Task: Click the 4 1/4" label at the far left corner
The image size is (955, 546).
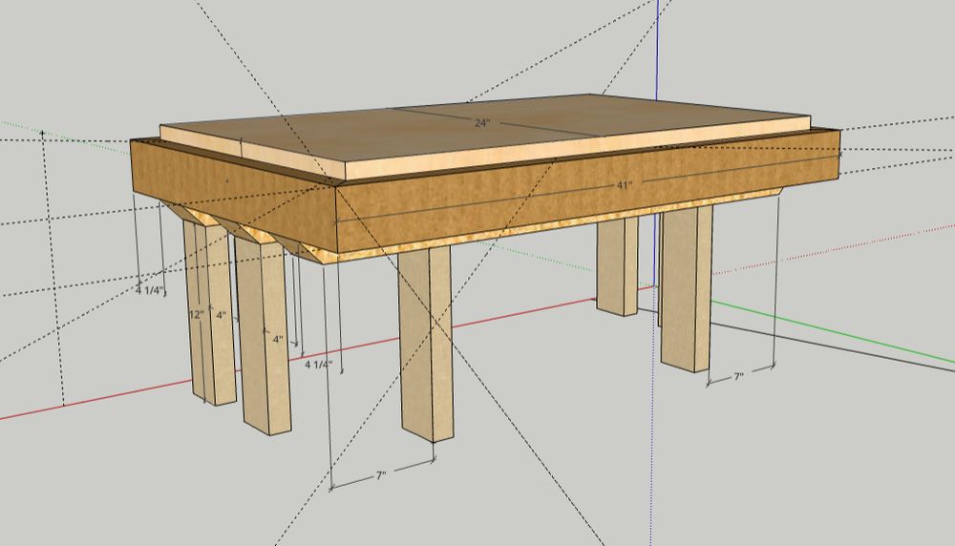Action: tap(150, 290)
